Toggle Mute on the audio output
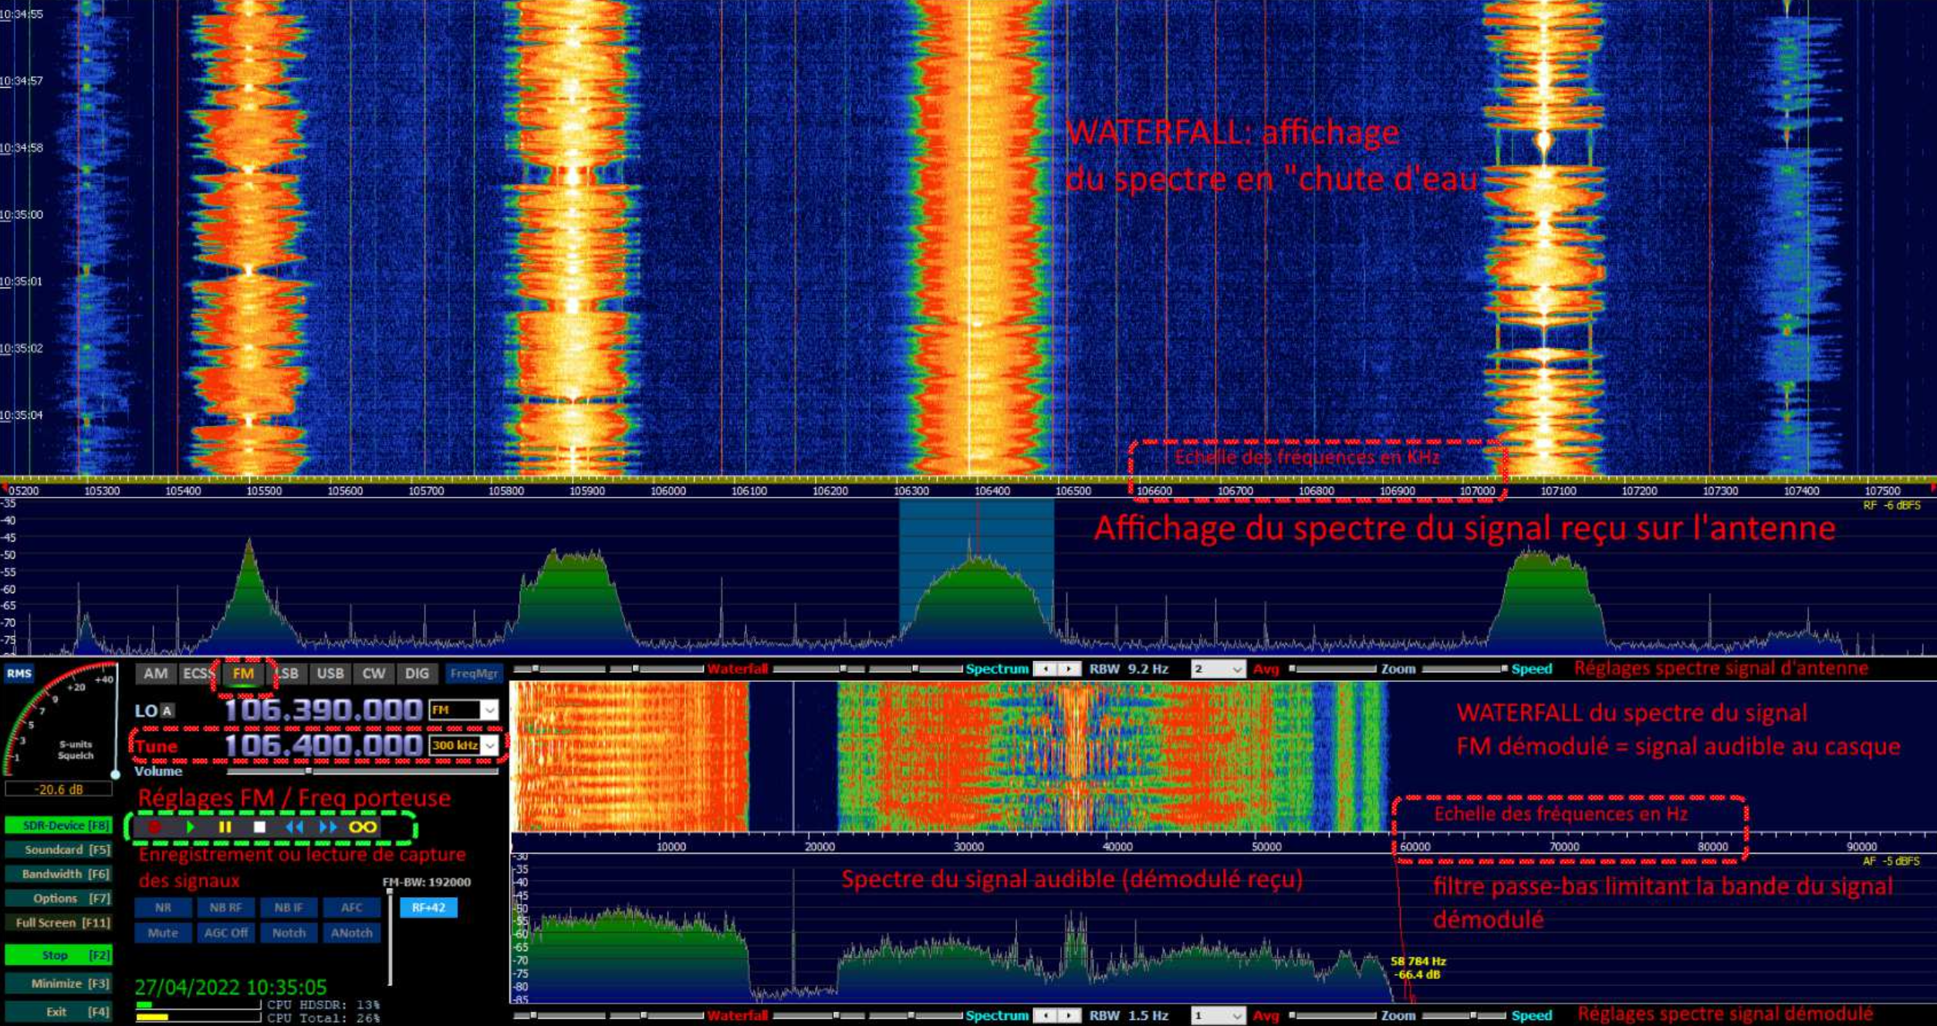 [162, 933]
